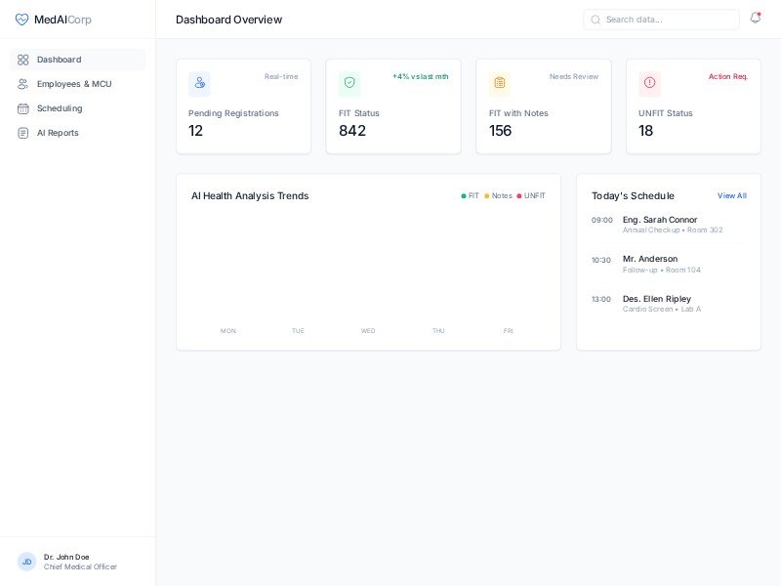The height and width of the screenshot is (586, 781).
Task: Click View All in Today's Schedule
Action: pos(731,196)
